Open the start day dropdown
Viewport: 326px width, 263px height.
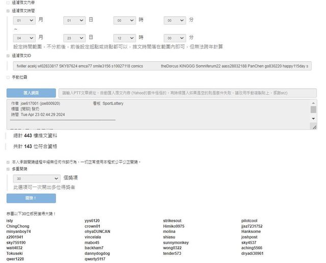pos(74,20)
